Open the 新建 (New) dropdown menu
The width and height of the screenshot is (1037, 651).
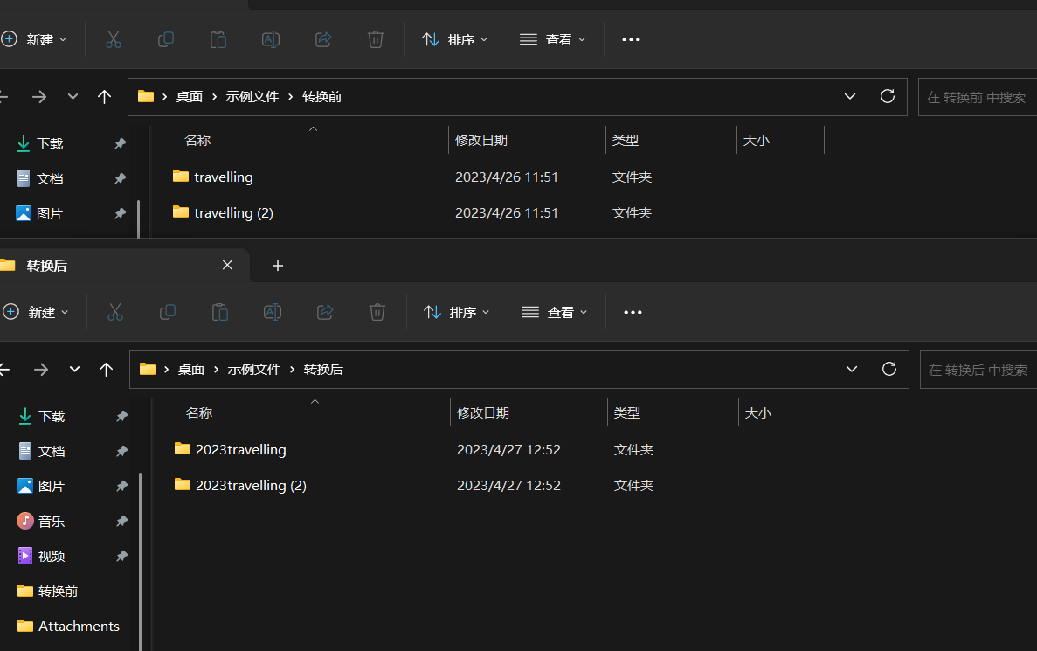point(35,38)
